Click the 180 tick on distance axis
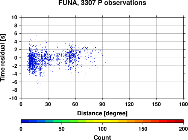 coord(183,104)
